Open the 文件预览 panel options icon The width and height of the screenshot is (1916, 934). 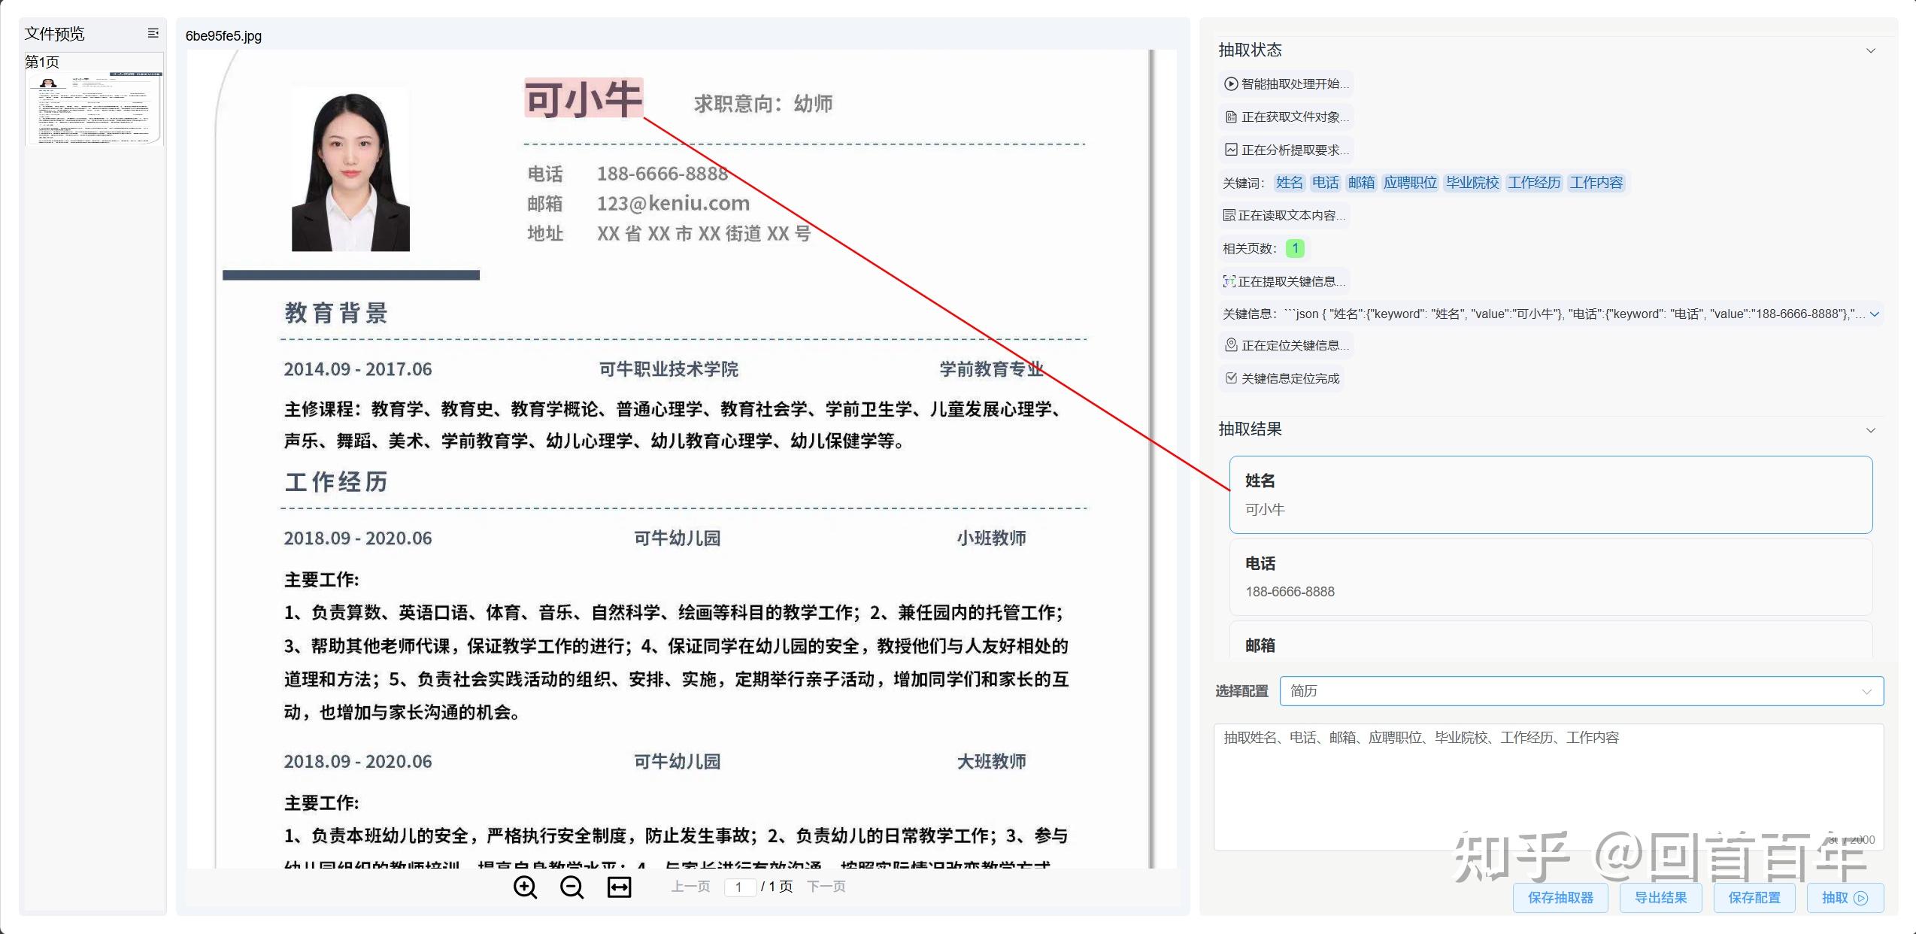click(x=153, y=33)
